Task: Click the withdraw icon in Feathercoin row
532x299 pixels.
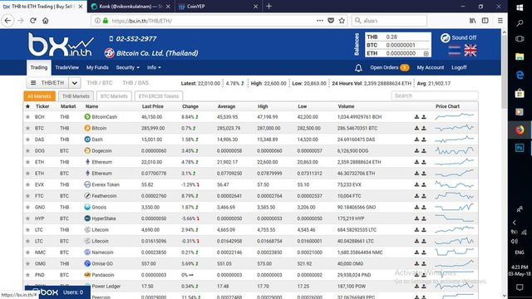Action: pos(424,196)
